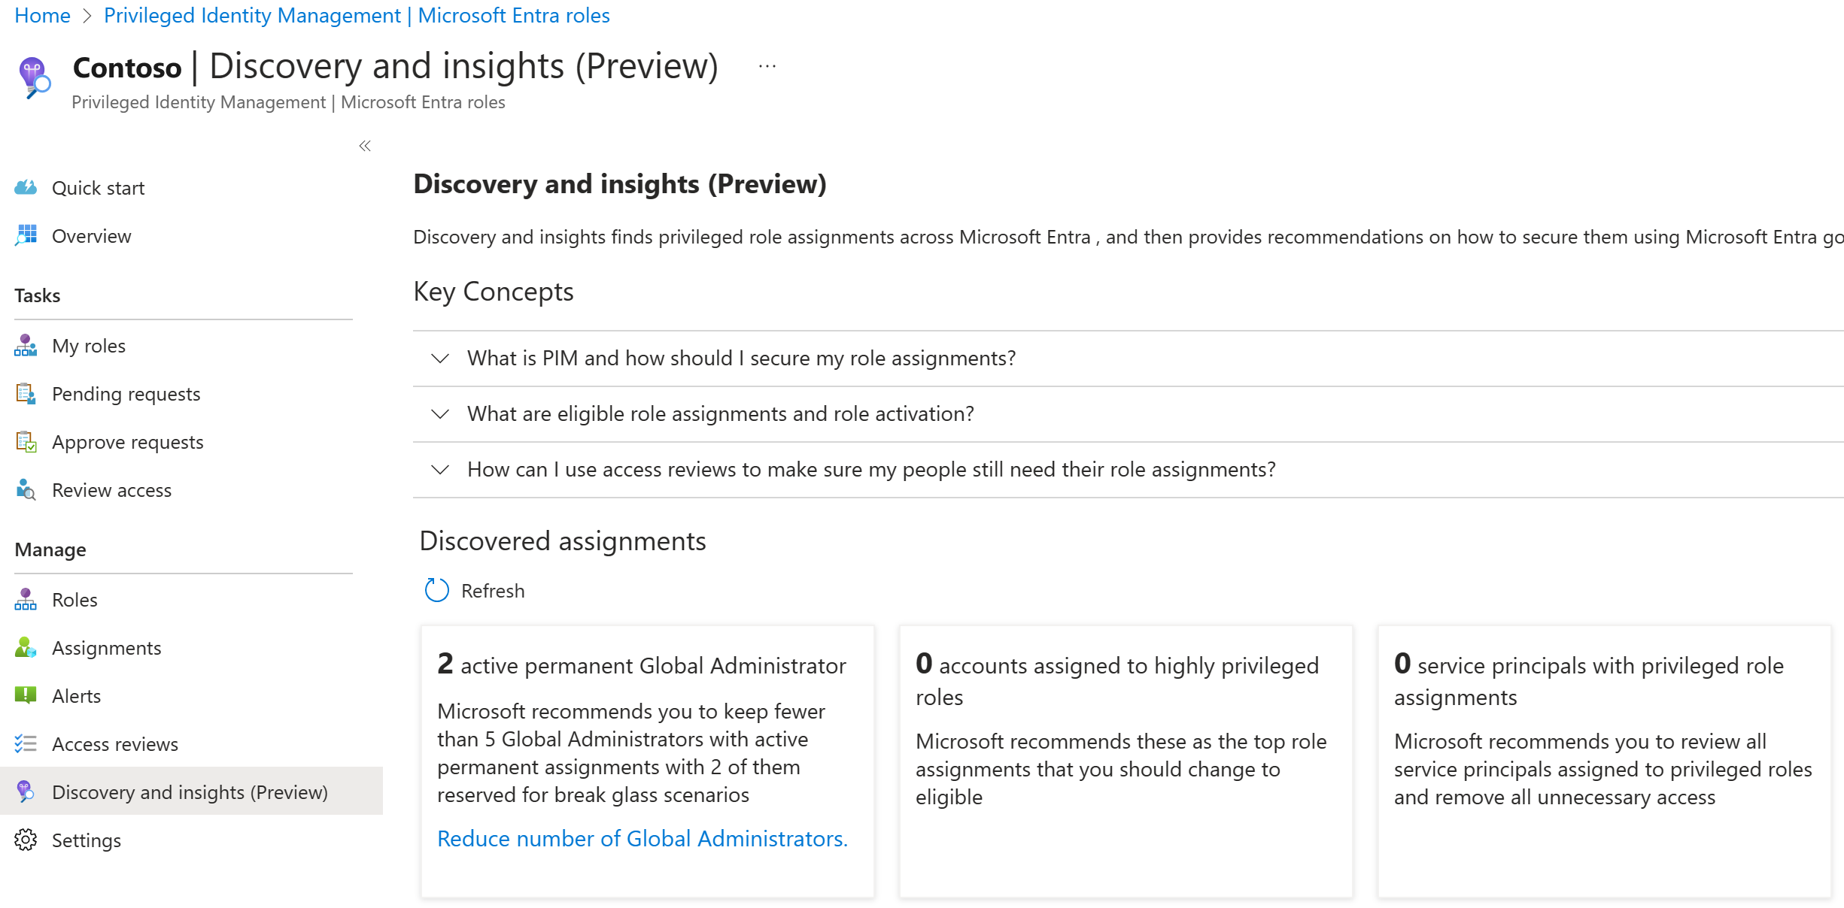Click the Refresh circular arrow icon
Image resolution: width=1844 pixels, height=908 pixels.
[x=436, y=591]
